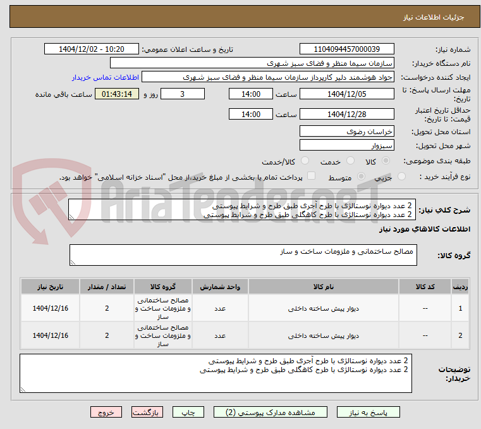Click the 14:00 time beside 1404/12/05
The image size is (481, 429).
251,94
